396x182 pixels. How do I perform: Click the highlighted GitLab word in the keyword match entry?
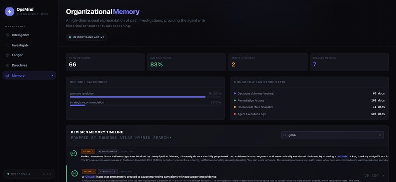[342, 156]
